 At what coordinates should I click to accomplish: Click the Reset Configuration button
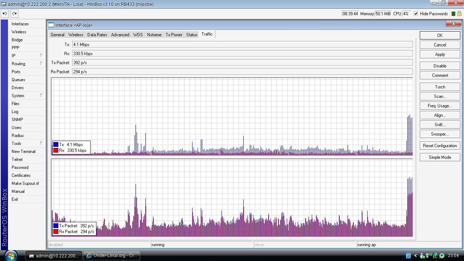point(440,146)
